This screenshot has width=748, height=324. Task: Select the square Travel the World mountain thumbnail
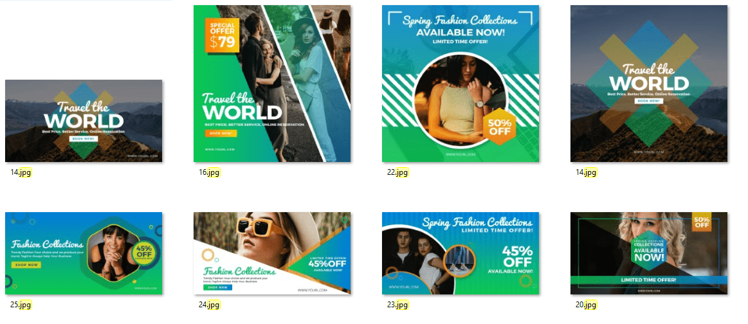649,84
